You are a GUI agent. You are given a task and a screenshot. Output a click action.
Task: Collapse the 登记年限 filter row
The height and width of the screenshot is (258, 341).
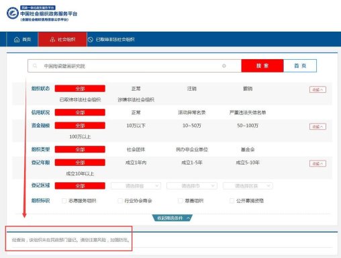[318, 163]
